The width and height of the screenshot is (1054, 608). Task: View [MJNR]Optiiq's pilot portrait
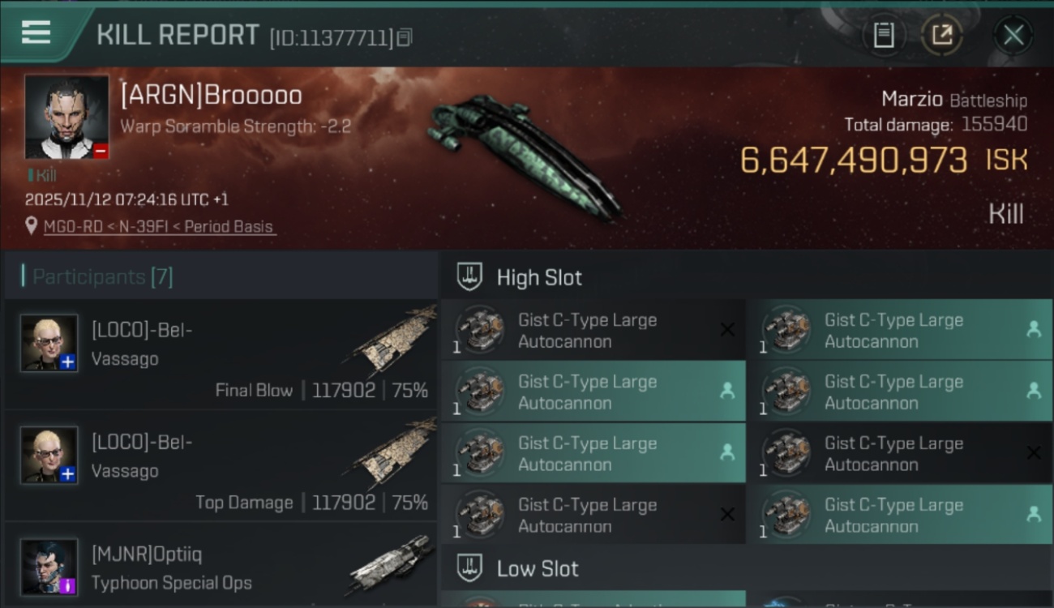(x=49, y=566)
